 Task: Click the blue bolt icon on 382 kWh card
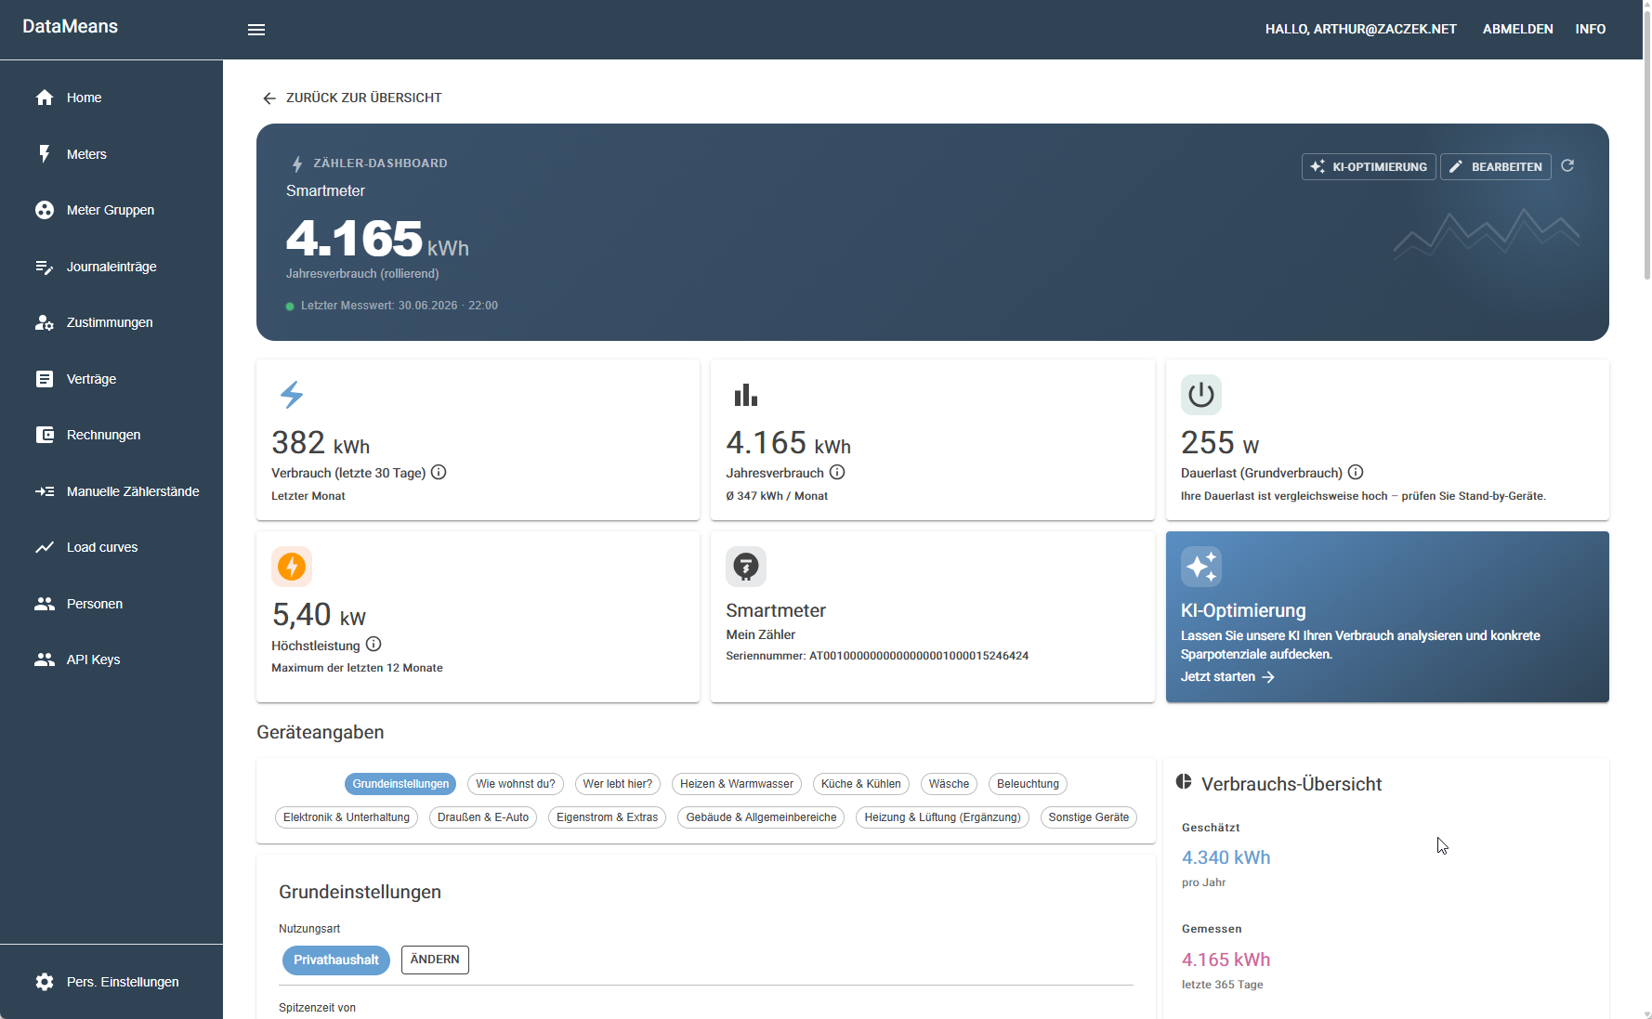(292, 395)
